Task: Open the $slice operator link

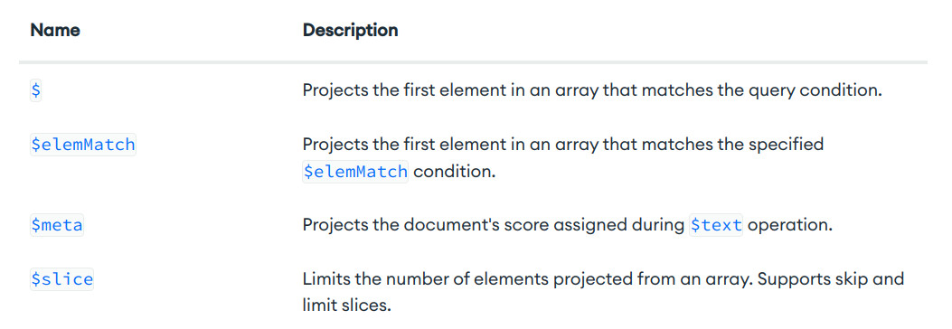Action: click(x=61, y=279)
